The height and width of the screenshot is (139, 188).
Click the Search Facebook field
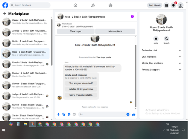(x=30, y=5)
